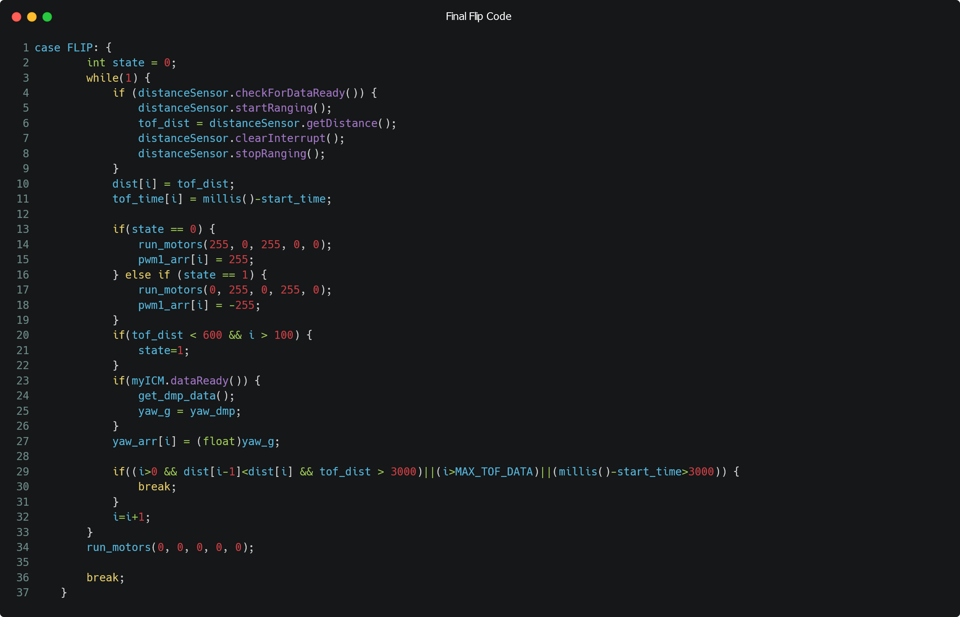Click 'else if (state == 1)' on line 16
The height and width of the screenshot is (617, 960).
tap(190, 275)
